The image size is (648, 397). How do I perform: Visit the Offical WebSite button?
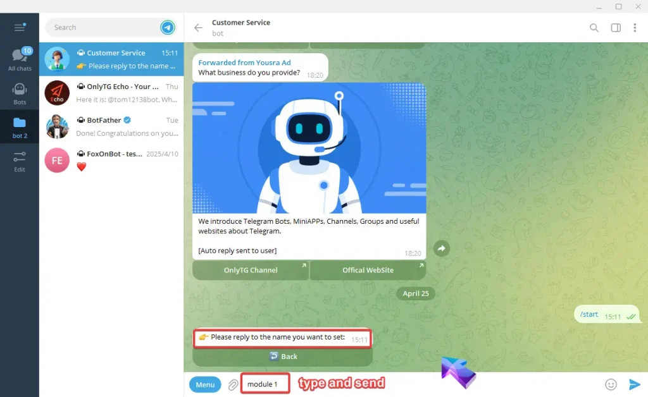pos(368,270)
